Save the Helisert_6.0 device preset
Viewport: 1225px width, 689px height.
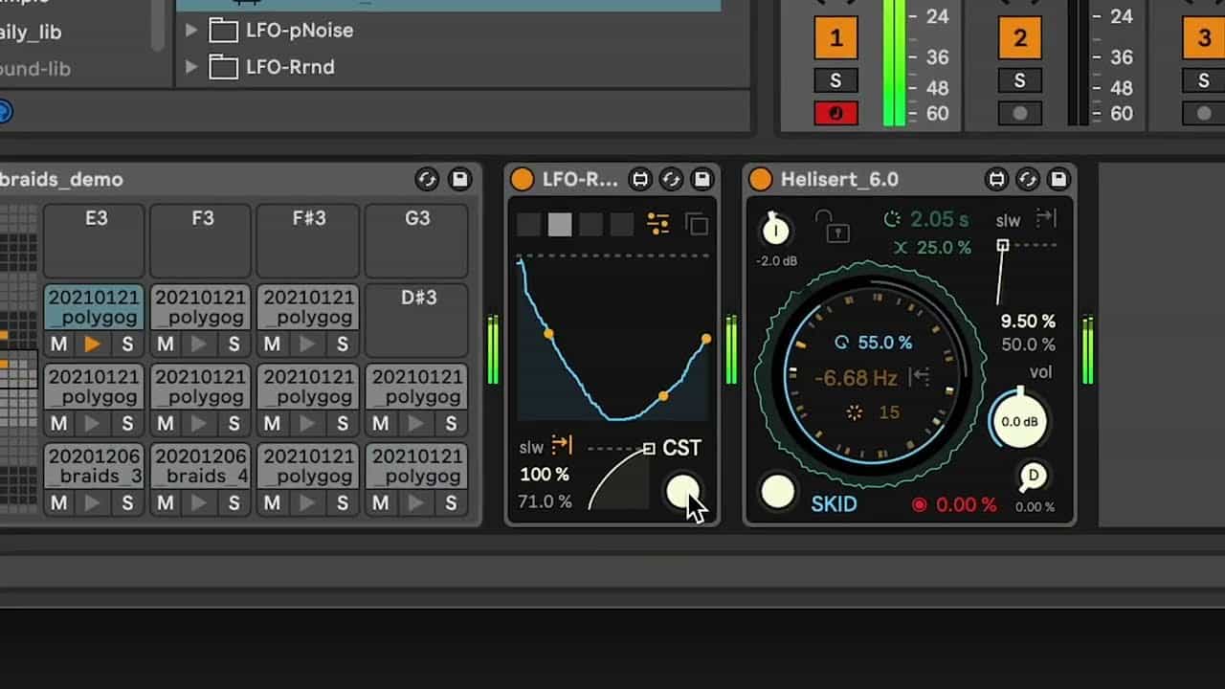click(x=1058, y=179)
